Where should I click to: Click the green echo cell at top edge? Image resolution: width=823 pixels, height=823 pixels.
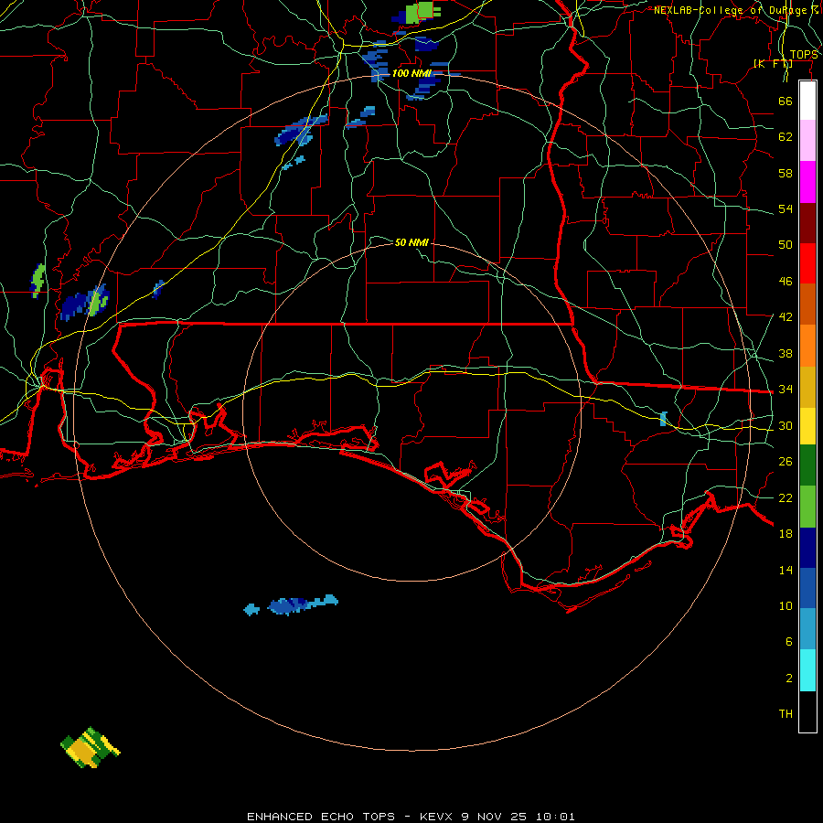[x=422, y=12]
